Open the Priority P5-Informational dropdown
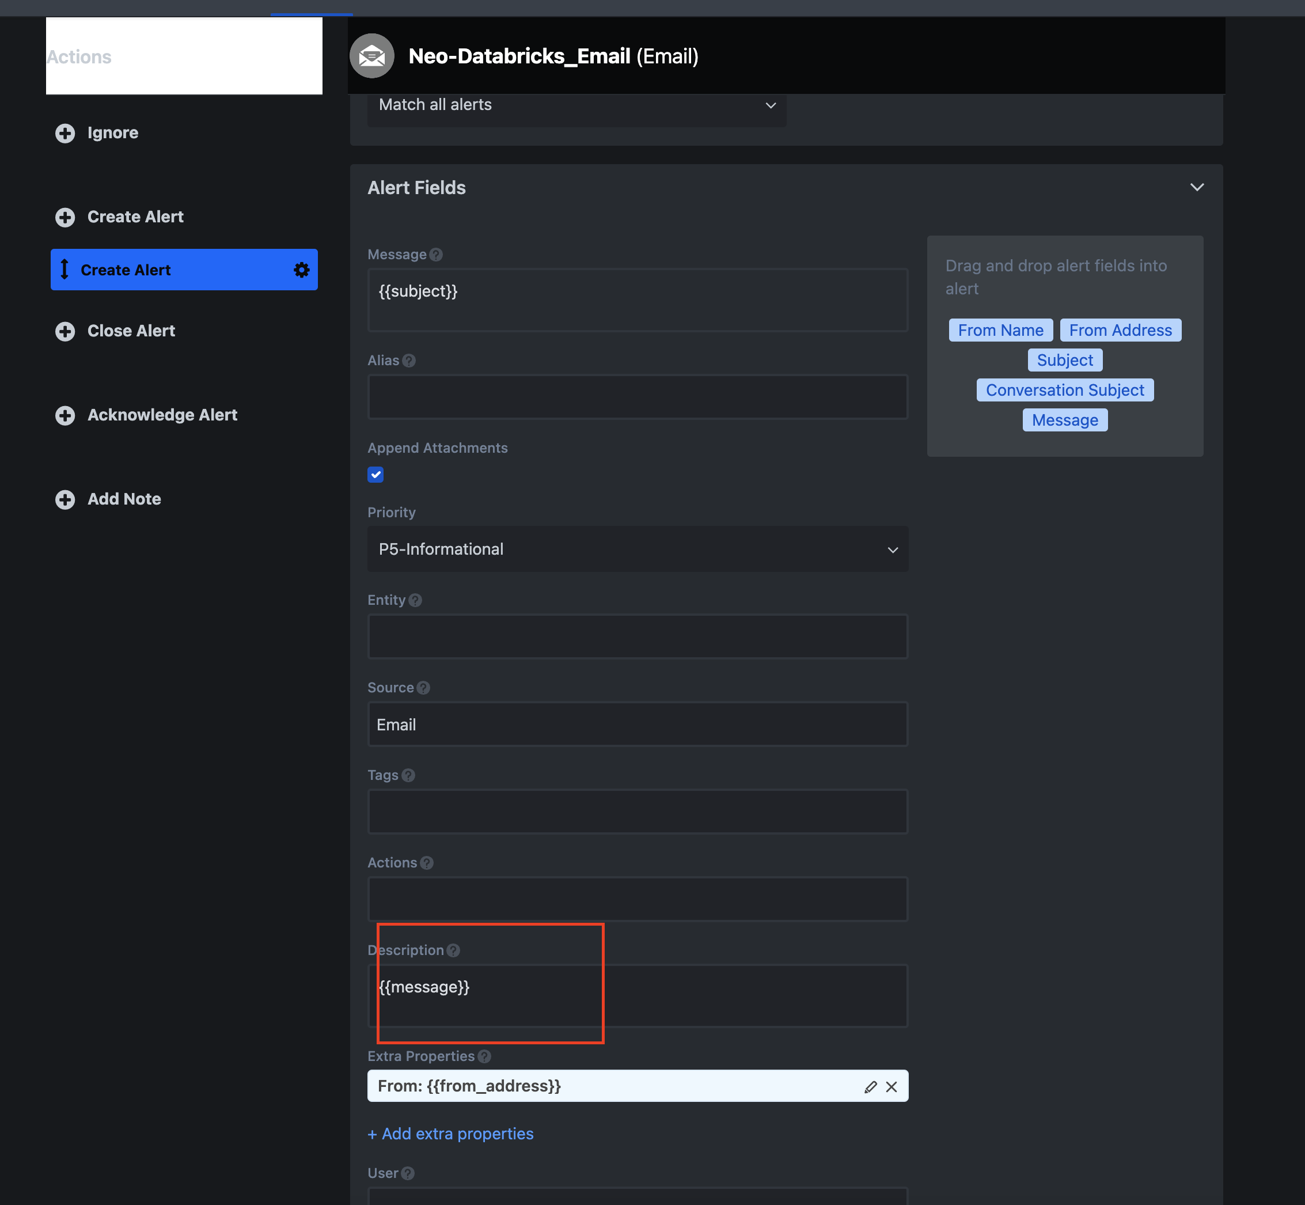 pyautogui.click(x=637, y=549)
